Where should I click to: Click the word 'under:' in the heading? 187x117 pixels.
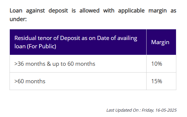[18, 19]
